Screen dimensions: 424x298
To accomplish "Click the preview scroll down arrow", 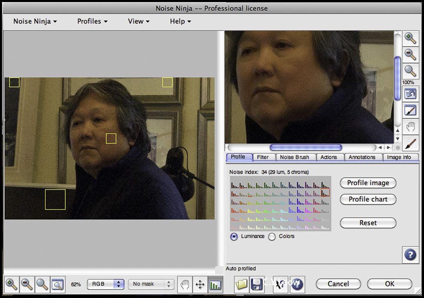I will point(397,139).
